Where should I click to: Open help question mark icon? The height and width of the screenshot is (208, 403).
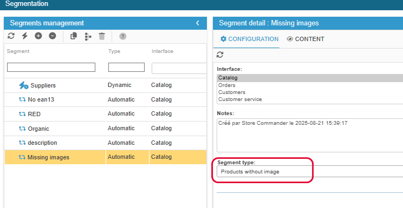pos(123,36)
